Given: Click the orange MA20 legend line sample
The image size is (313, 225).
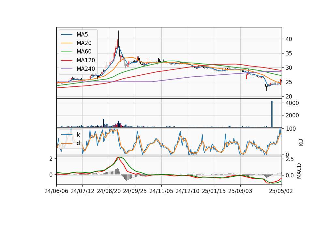Looking at the screenshot, I should click(67, 43).
